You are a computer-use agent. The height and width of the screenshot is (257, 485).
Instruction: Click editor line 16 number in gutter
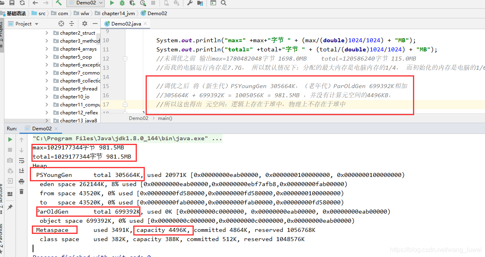click(x=106, y=95)
